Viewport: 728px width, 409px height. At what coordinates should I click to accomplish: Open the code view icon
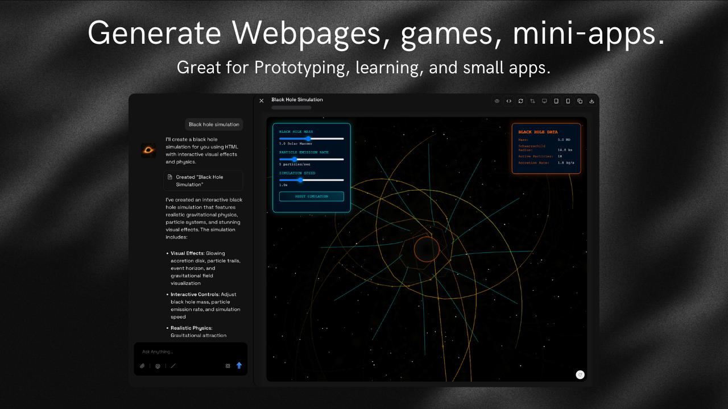point(509,101)
